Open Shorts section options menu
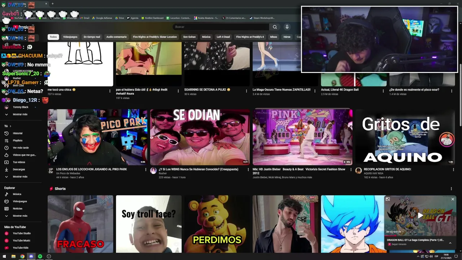Screen dimensions: 462x260 451,188
